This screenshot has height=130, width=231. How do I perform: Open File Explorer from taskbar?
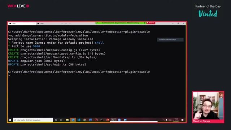tap(67, 120)
